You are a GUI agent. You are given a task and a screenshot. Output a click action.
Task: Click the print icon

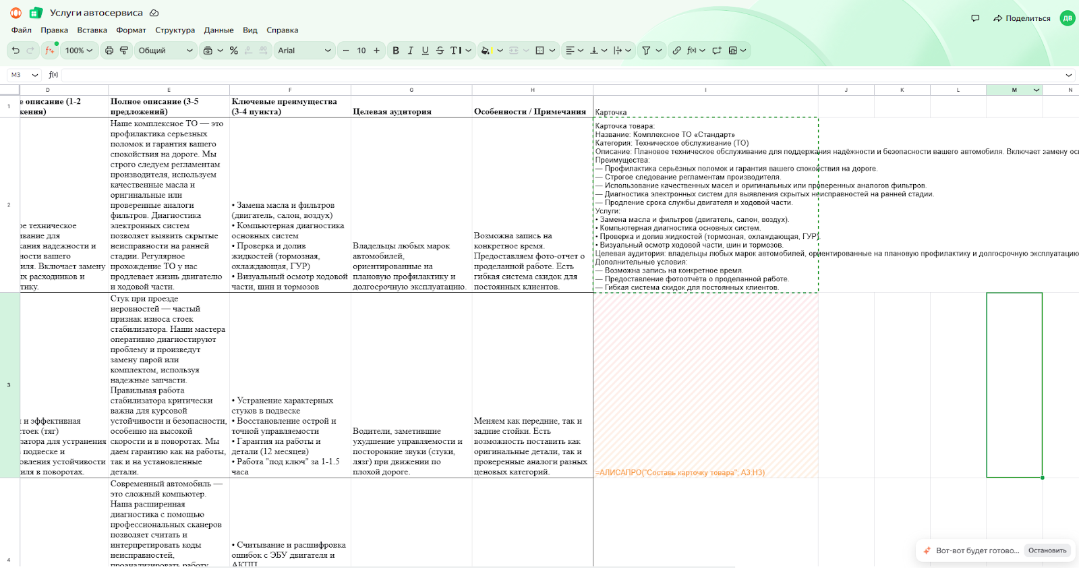(109, 51)
